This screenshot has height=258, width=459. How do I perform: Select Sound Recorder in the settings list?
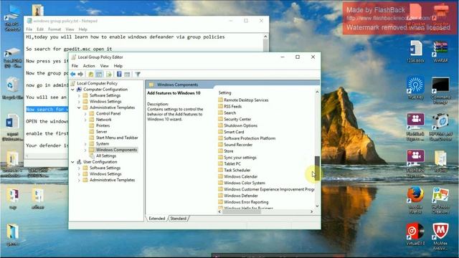238,145
